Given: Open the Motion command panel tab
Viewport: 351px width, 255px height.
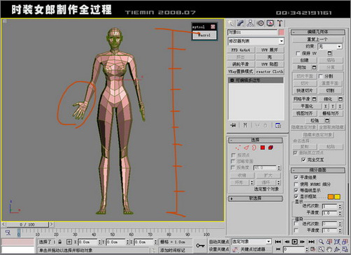Looking at the screenshot, I should [260, 23].
